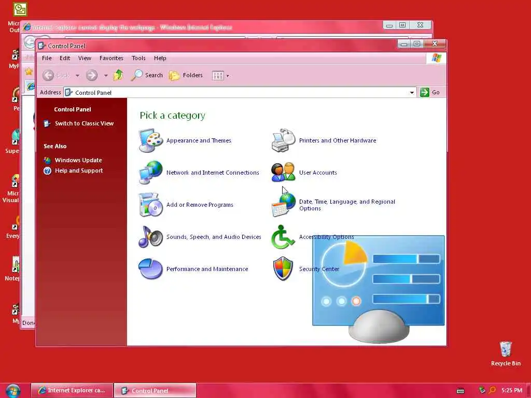
Task: Click Help and Support question icon
Action: point(47,170)
